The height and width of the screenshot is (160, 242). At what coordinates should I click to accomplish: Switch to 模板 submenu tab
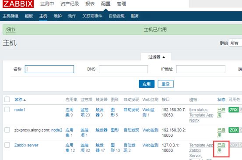[29, 16]
